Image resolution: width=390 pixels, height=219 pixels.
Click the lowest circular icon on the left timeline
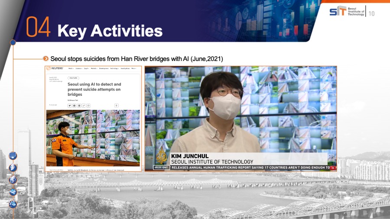13,204
